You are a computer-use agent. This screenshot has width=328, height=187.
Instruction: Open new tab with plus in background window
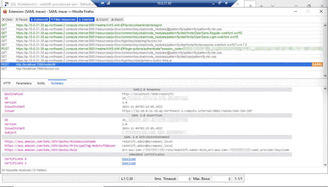[x=262, y=6]
